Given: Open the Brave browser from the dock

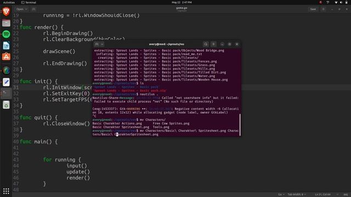Looking at the screenshot, I should [x=6, y=11].
